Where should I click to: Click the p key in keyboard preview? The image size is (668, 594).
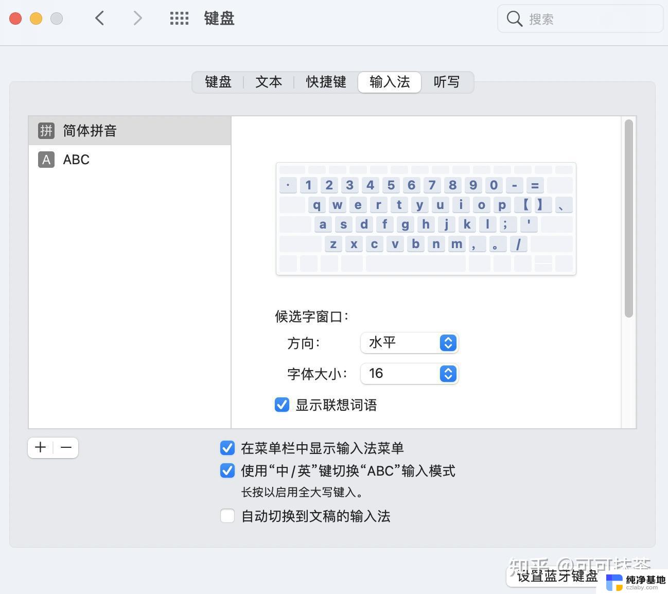tap(502, 205)
